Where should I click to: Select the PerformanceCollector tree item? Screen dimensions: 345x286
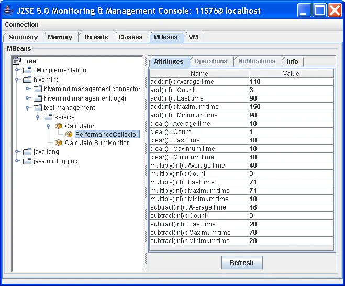[107, 134]
